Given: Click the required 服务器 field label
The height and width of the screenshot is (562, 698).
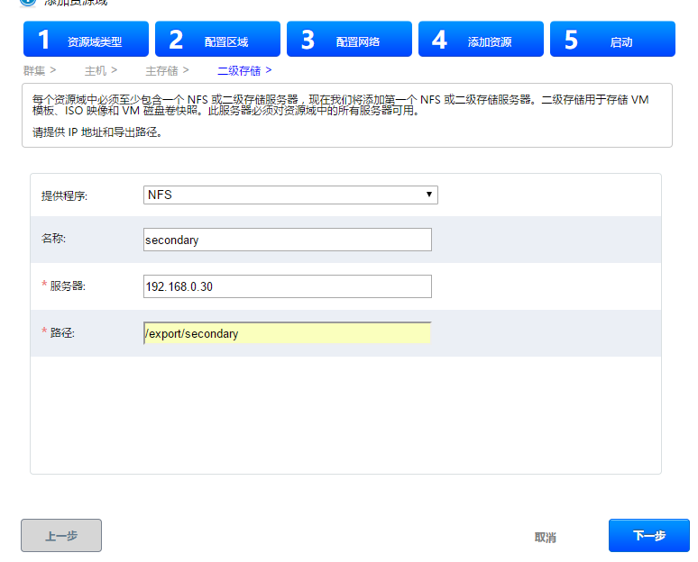Looking at the screenshot, I should [x=67, y=286].
